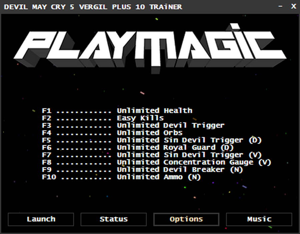Select Unlimited Sin Devil Trigger (D)
Screen dimensions: 300x234
[189, 140]
